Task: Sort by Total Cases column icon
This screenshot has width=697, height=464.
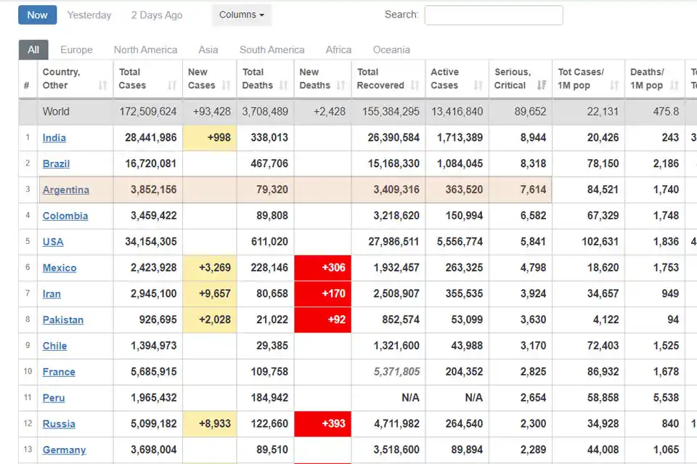Action: tap(172, 86)
